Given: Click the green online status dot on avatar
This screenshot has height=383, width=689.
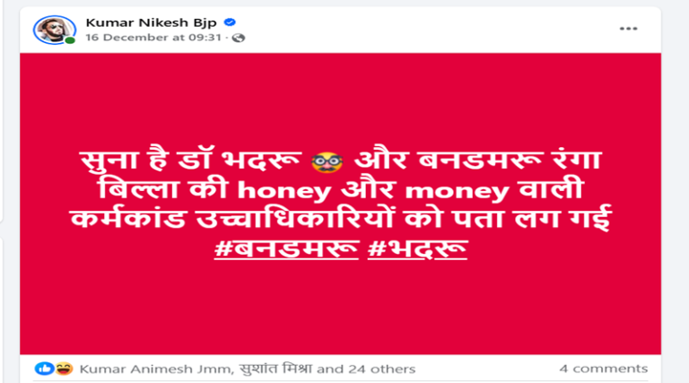Looking at the screenshot, I should click(70, 40).
